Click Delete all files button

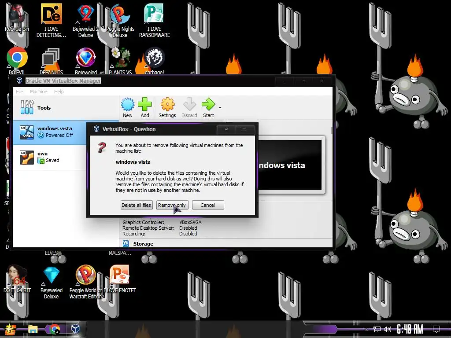[137, 205]
